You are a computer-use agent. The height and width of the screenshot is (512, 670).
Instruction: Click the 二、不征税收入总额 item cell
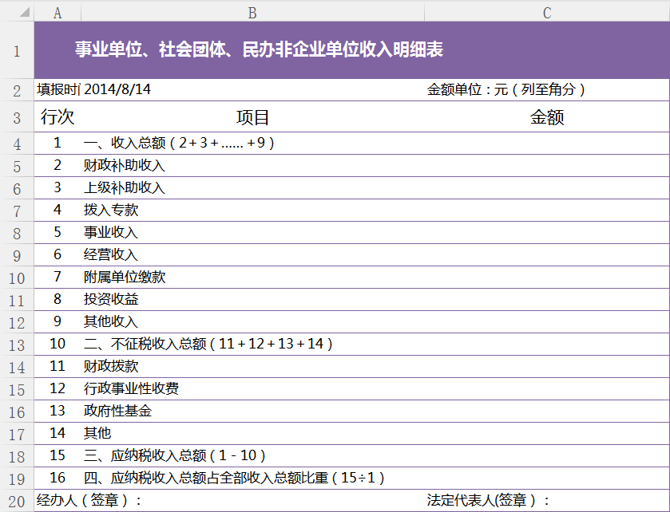(x=208, y=345)
